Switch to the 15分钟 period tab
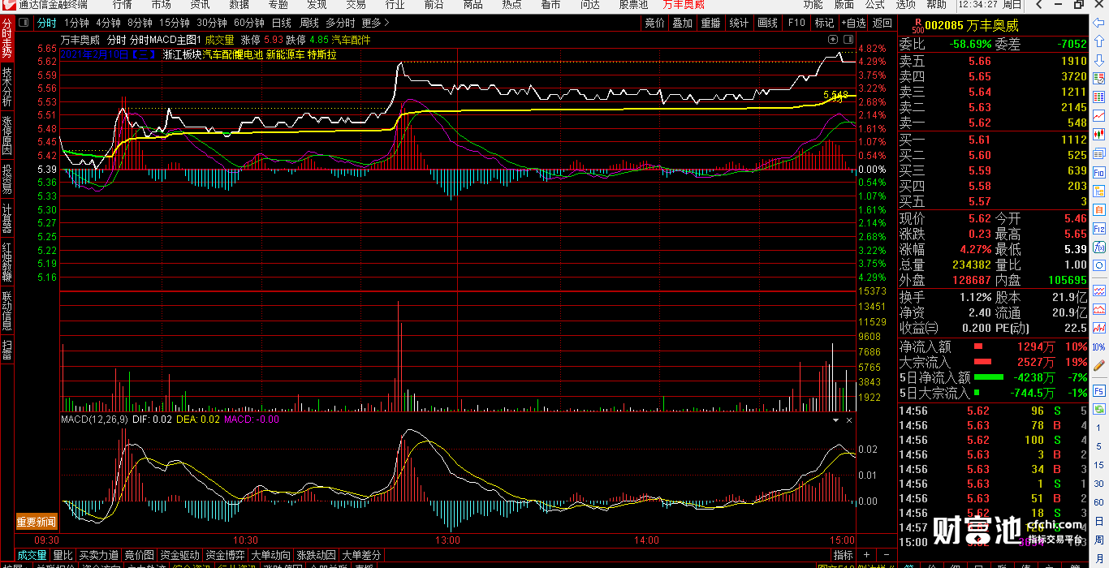 point(175,23)
